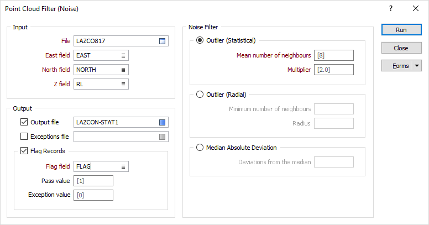Screen dimensions: 429x225
Task: Click the help question mark icon
Action: 391,8
